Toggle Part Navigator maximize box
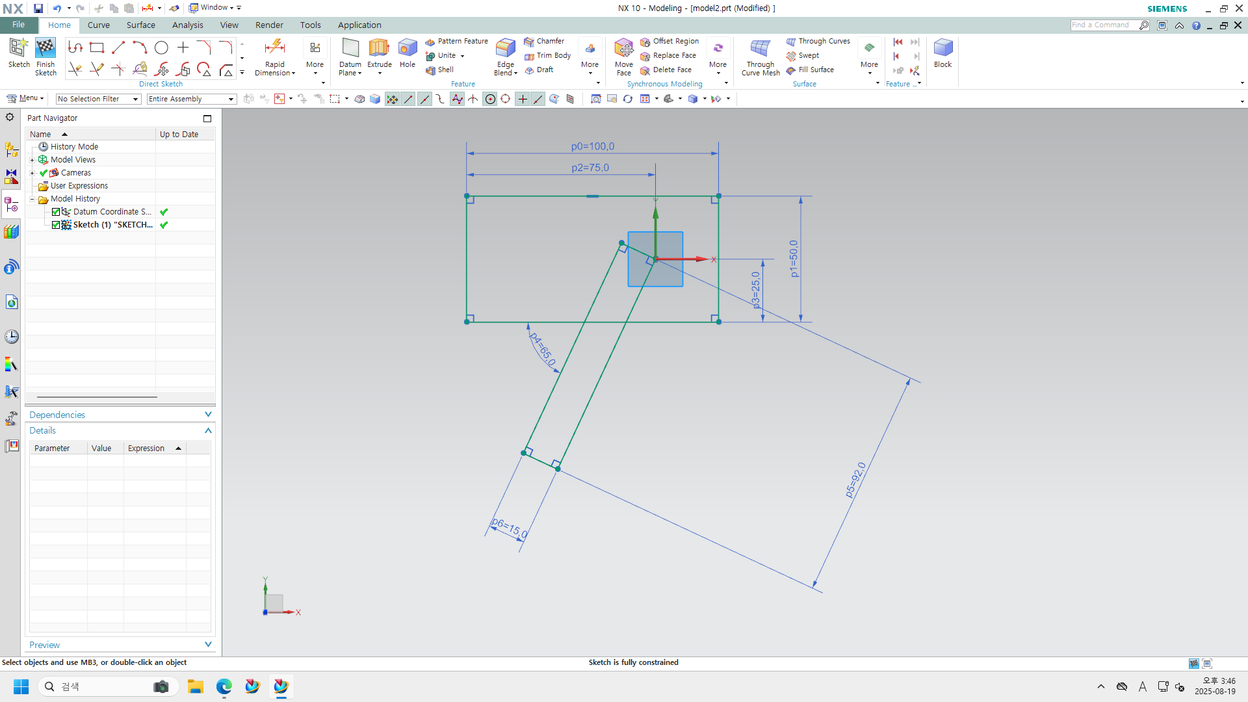 [x=207, y=118]
